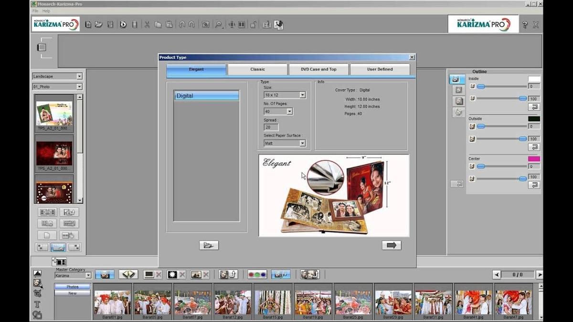Select the zoom magnifier tool in toolbar
The image size is (573, 322).
tap(219, 24)
